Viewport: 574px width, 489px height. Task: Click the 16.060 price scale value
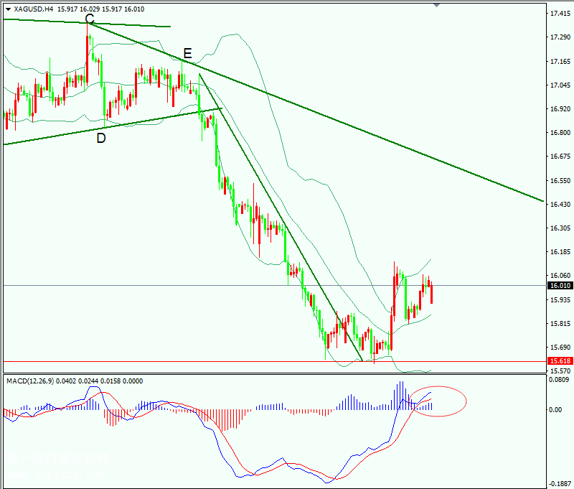point(560,276)
